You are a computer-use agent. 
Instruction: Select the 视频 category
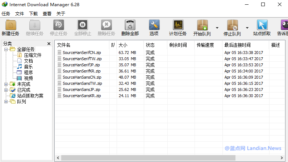[x=28, y=78]
